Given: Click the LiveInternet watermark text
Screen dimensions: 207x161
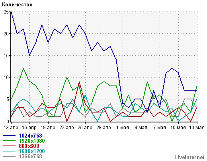Looking at the screenshot, I should click(x=189, y=157).
